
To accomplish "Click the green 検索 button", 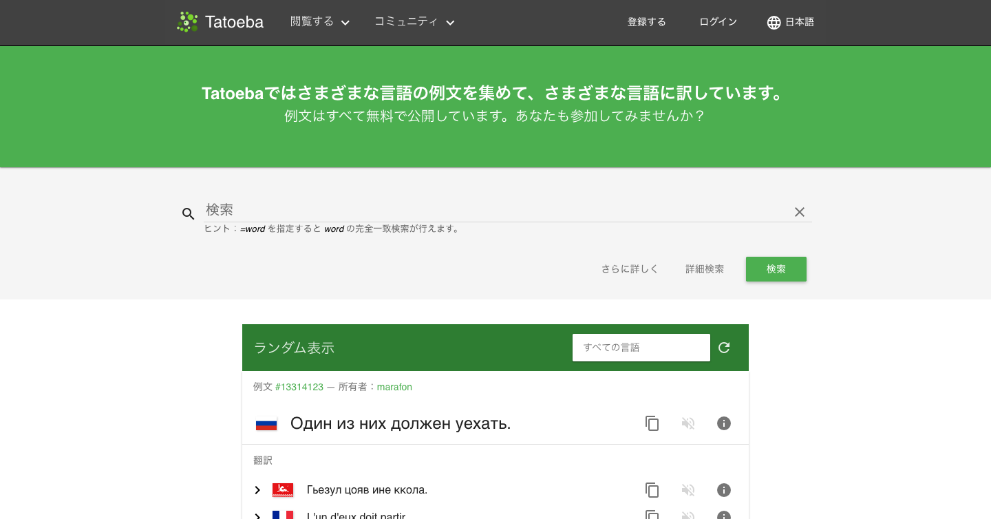I will [x=776, y=269].
